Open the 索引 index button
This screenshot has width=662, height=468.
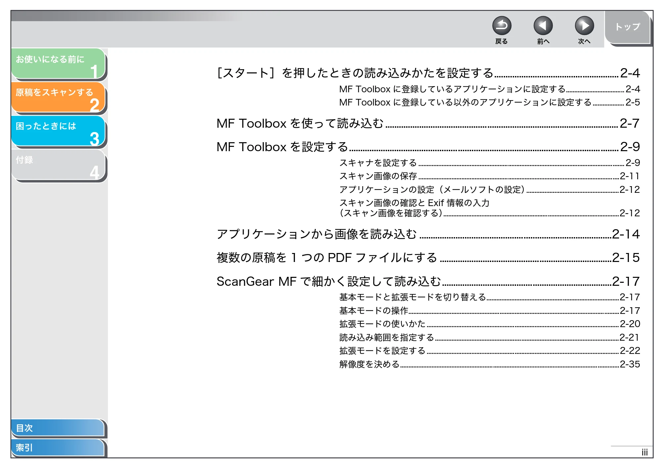pos(58,447)
